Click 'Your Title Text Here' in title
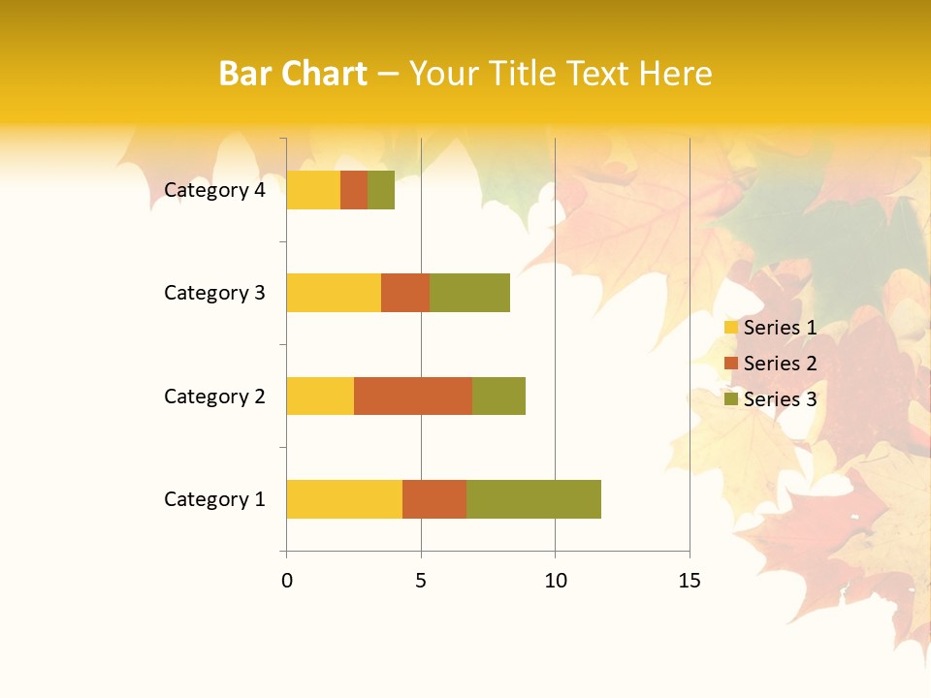 tap(561, 74)
